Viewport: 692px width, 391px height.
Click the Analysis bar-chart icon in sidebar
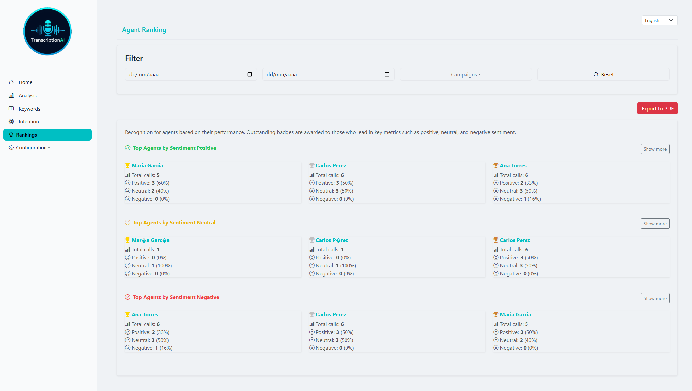(11, 95)
